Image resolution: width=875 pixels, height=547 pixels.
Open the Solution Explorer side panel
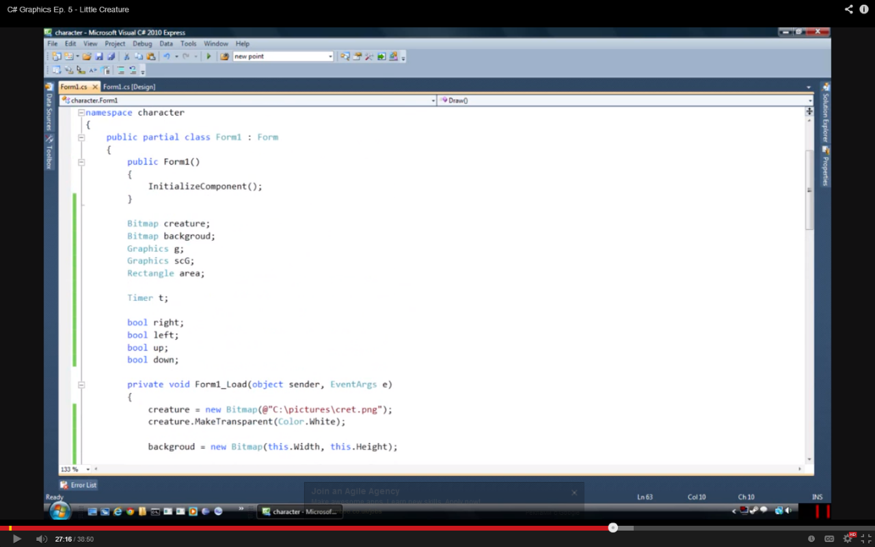pyautogui.click(x=825, y=115)
